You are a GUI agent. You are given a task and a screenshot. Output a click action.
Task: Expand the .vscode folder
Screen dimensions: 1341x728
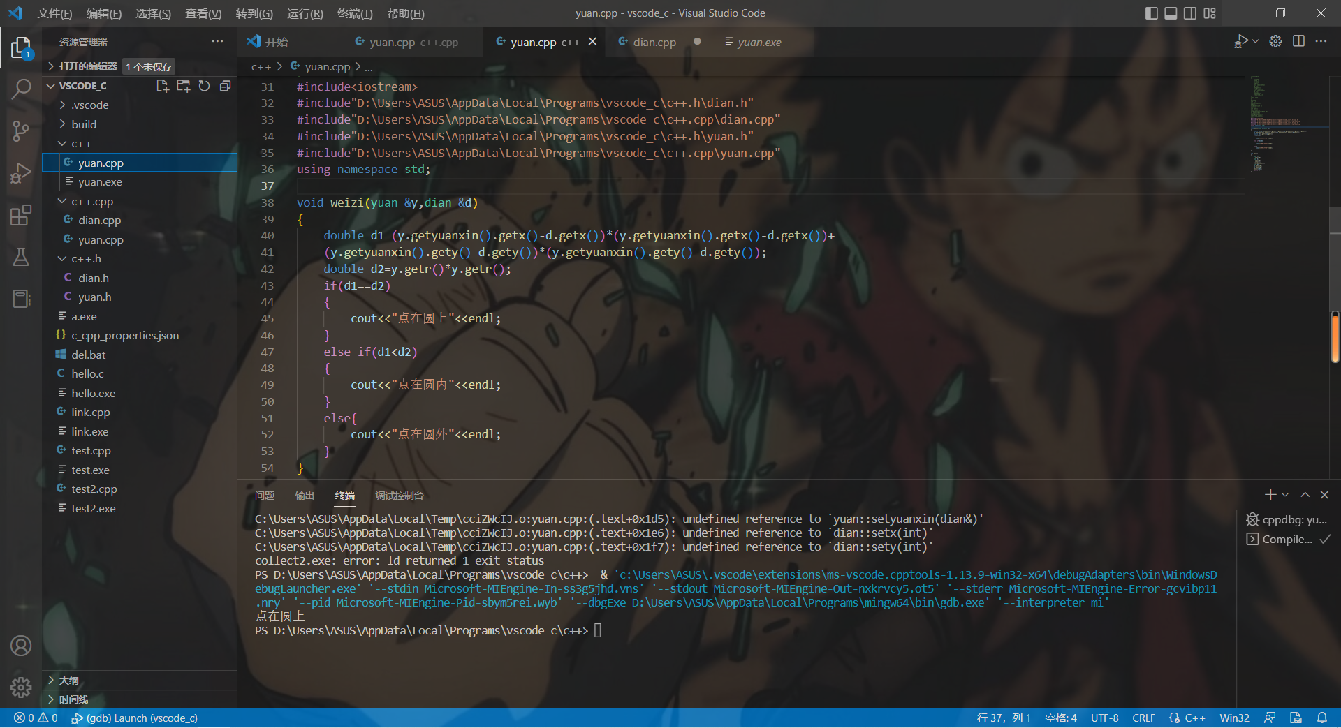[90, 105]
